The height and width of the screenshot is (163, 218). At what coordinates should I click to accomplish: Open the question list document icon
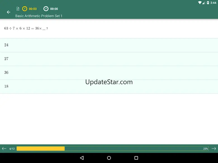point(18,9)
